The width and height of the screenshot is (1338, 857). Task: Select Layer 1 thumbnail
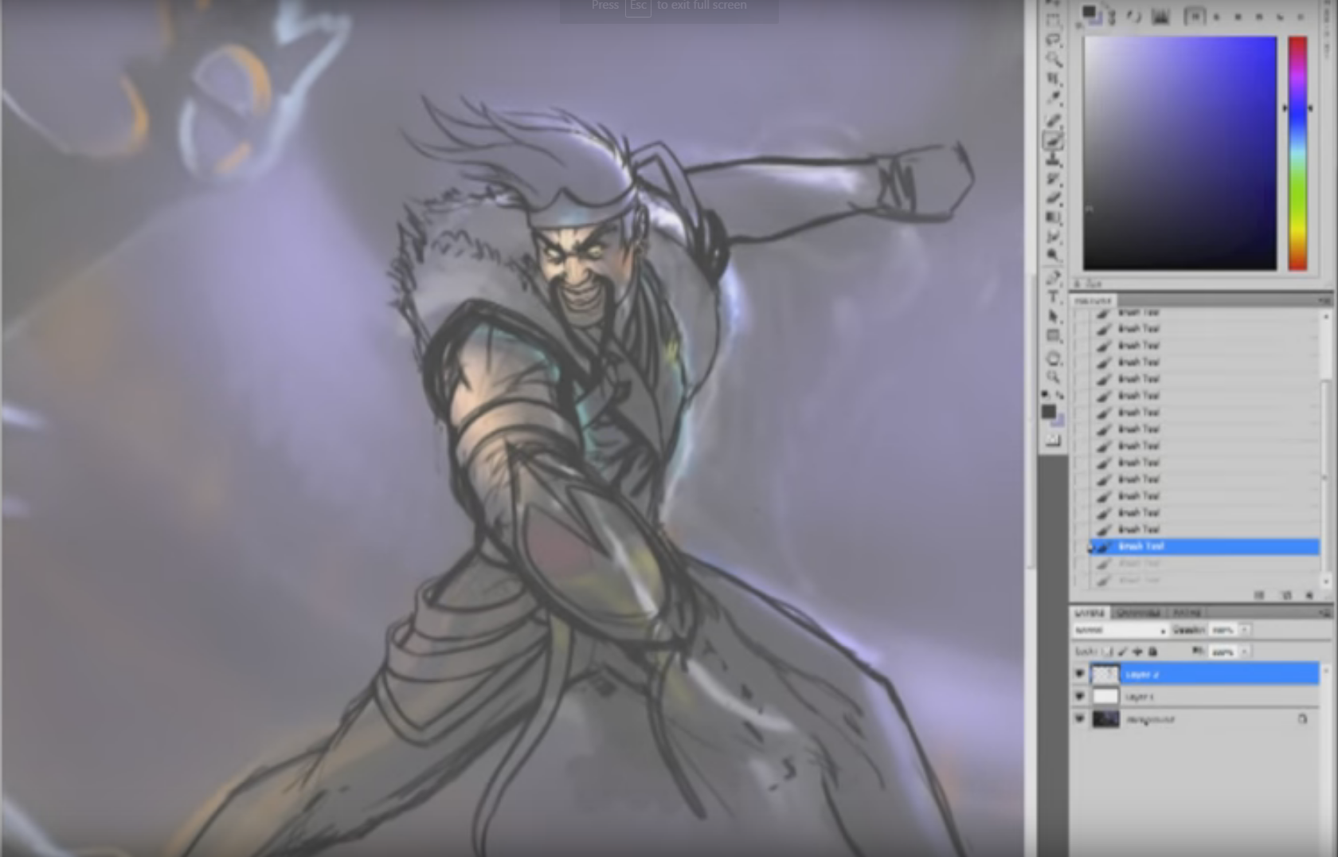point(1105,696)
